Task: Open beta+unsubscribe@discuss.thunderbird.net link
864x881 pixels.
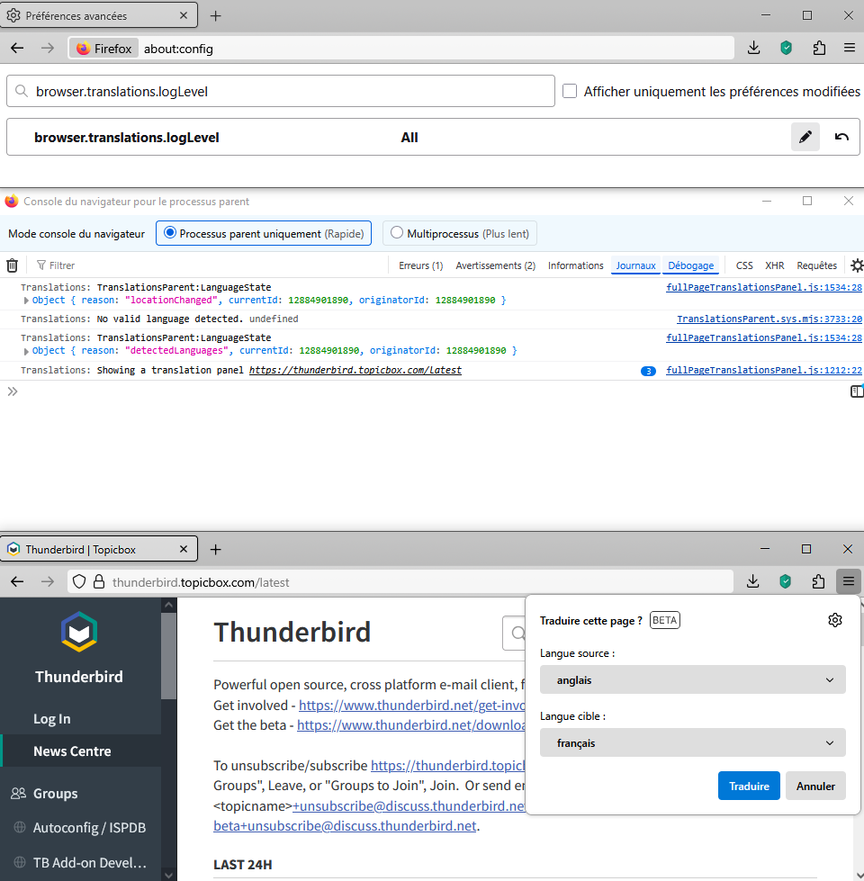Action: coord(345,826)
